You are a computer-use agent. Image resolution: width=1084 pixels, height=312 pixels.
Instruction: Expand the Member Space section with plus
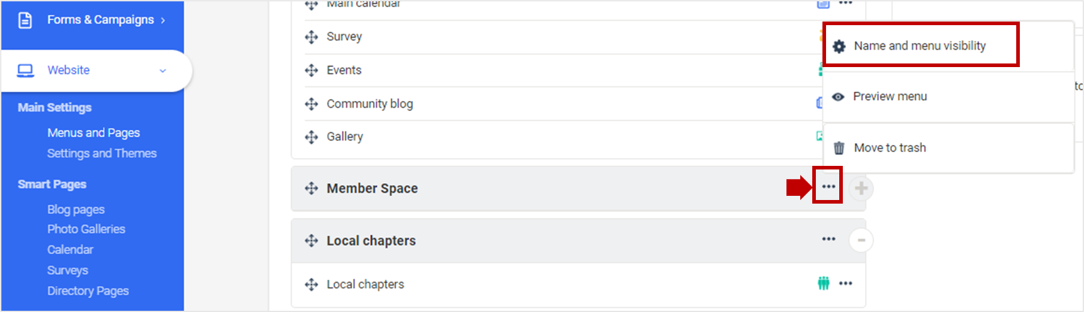pyautogui.click(x=861, y=189)
